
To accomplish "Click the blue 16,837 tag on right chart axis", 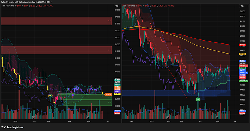I will (242, 61).
